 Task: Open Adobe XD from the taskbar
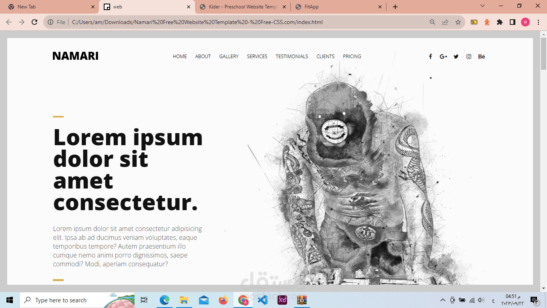(x=282, y=300)
